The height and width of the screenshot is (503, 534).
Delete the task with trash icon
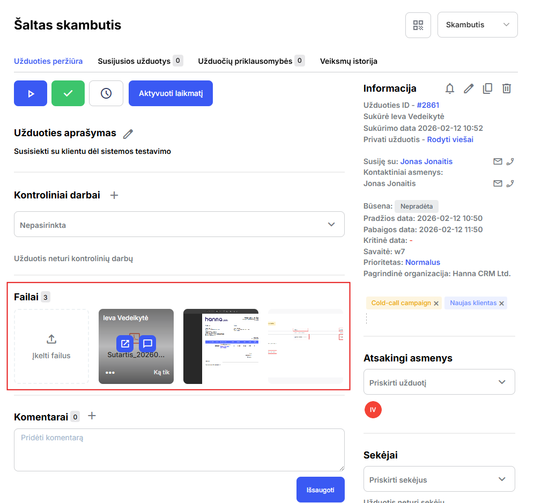coord(507,88)
